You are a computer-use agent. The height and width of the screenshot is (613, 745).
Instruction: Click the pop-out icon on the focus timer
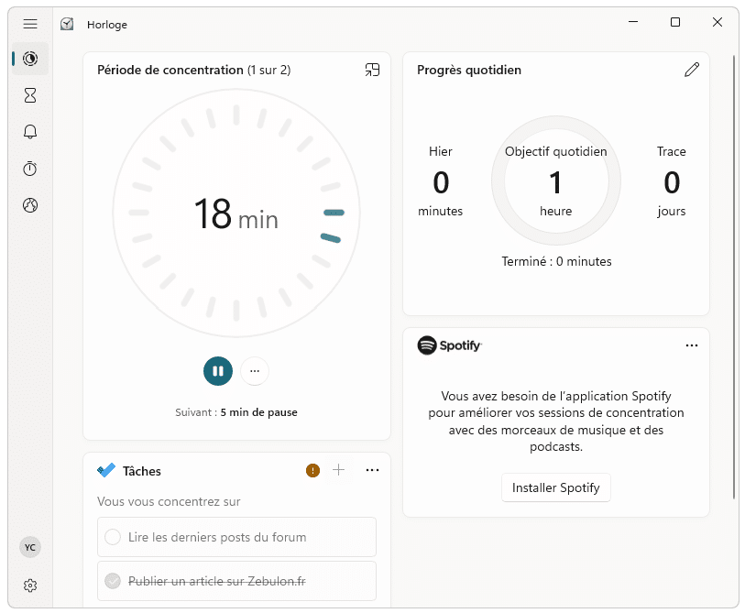372,70
